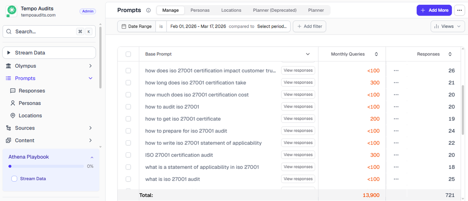Click the calendar icon in Date Range filter
Viewport: 468px width, 201px height.
point(124,26)
